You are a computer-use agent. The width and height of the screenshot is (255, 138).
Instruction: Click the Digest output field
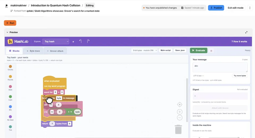pyautogui.click(x=220, y=96)
